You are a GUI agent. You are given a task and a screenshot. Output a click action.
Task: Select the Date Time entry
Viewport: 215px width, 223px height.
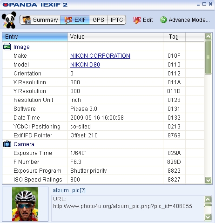27,118
